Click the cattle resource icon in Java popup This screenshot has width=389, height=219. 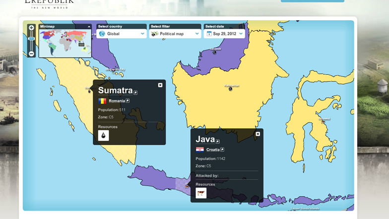tap(201, 193)
